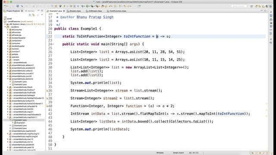Collapse the main method fold on line 24
276x155 pixels.
point(53,44)
